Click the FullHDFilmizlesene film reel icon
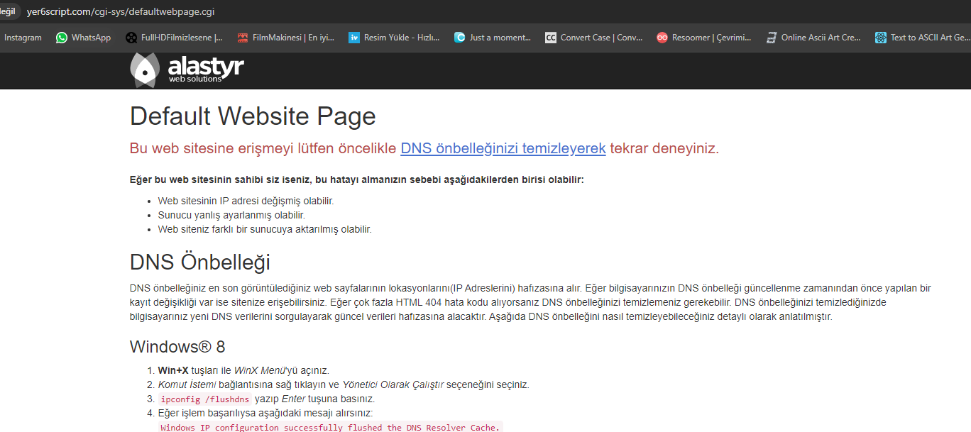971x432 pixels. pos(131,38)
